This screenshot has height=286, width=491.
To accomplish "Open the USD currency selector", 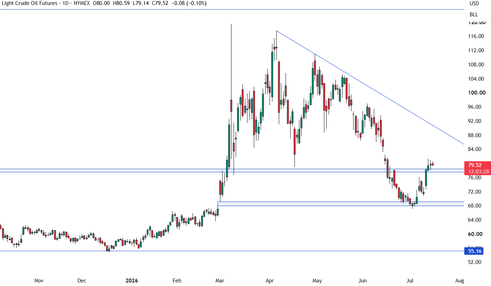I will pos(474,4).
